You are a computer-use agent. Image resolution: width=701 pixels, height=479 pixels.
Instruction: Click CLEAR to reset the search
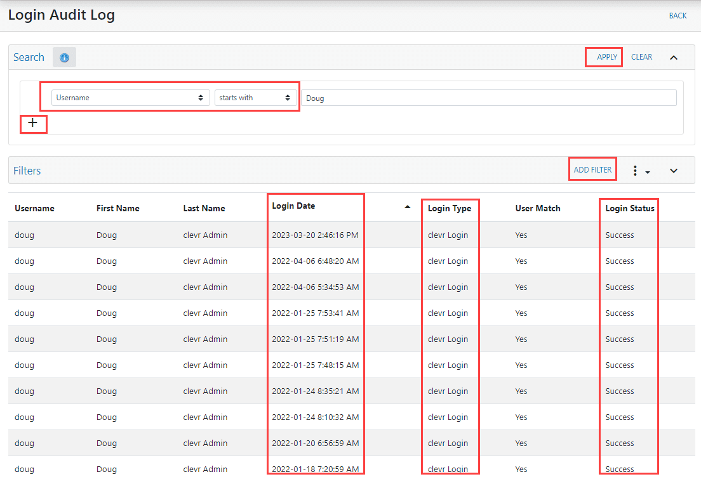tap(641, 57)
